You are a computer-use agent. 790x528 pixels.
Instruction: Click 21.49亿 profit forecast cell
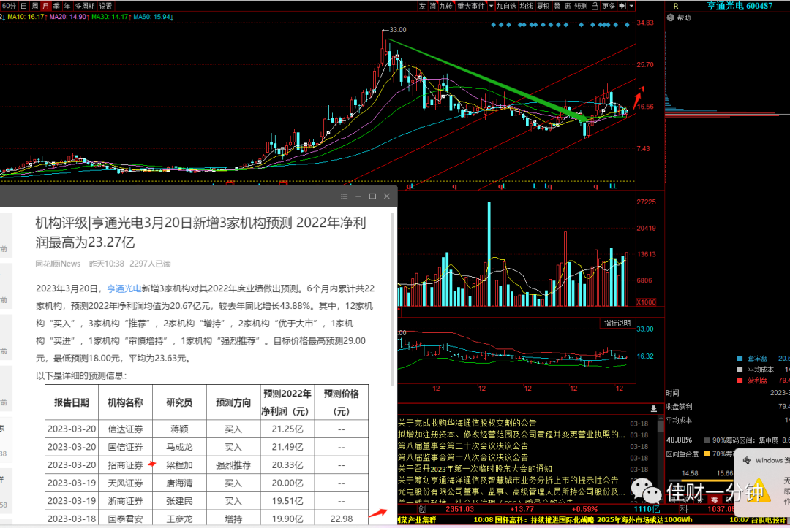(x=287, y=447)
